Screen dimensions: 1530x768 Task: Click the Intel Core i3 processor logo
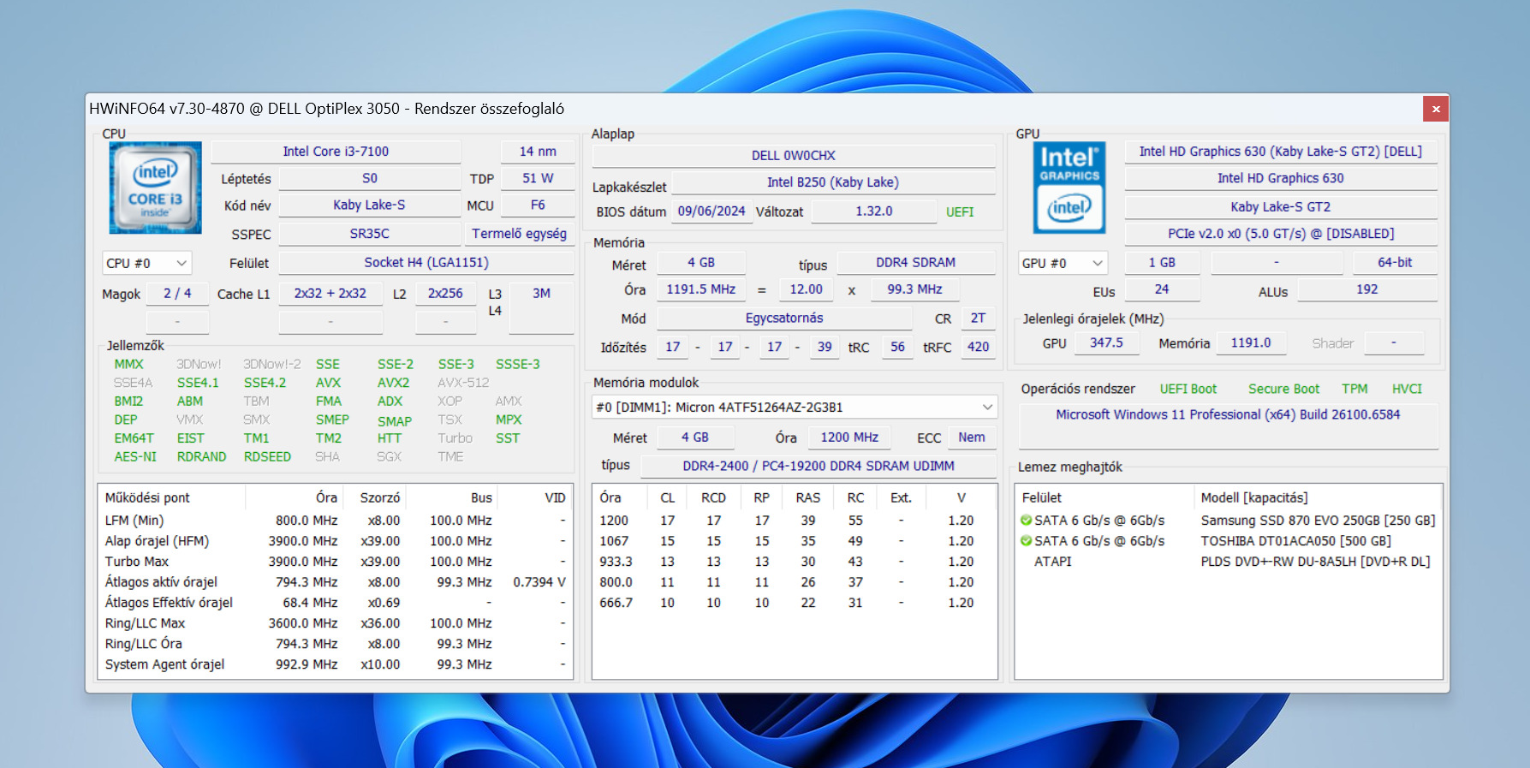click(155, 188)
